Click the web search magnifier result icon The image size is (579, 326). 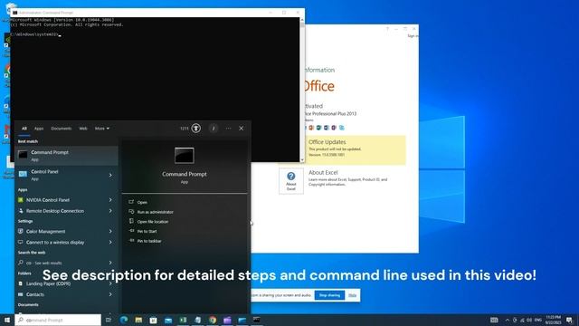[x=21, y=263]
